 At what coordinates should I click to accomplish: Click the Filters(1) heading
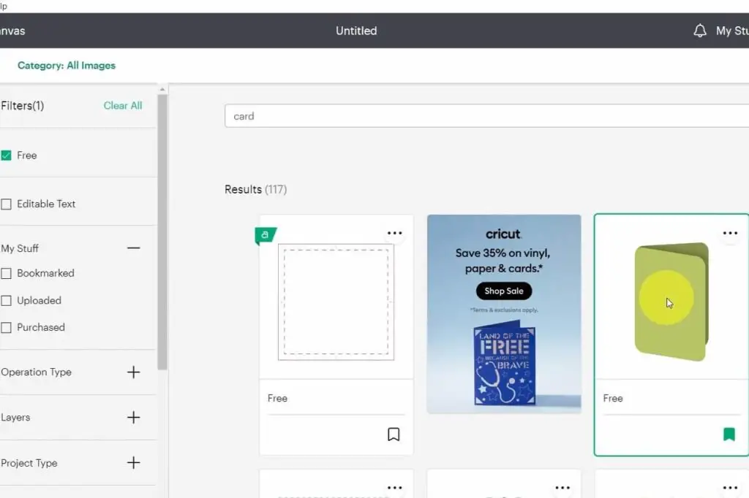23,106
